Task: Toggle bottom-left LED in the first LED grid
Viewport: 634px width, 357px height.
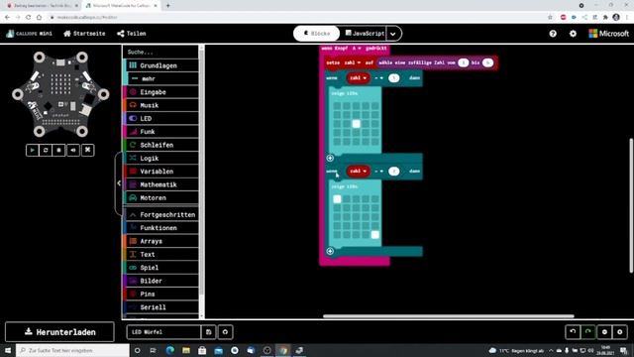Action: (337, 142)
